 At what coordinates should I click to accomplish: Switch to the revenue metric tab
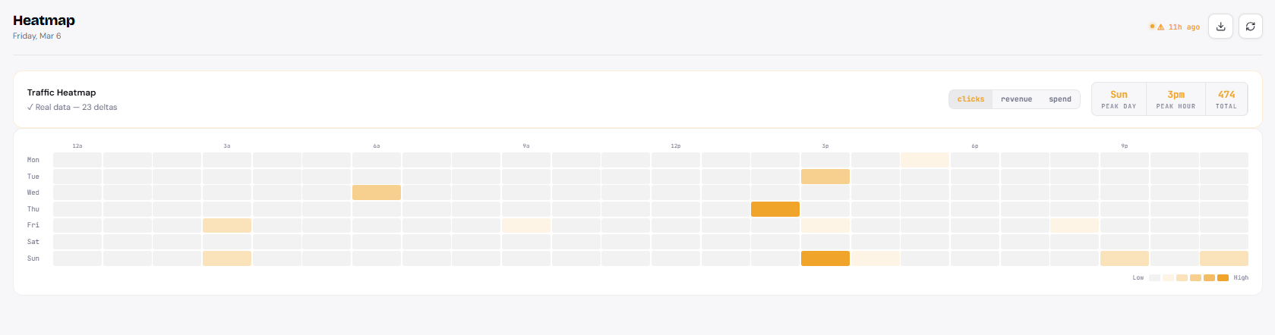click(1016, 99)
